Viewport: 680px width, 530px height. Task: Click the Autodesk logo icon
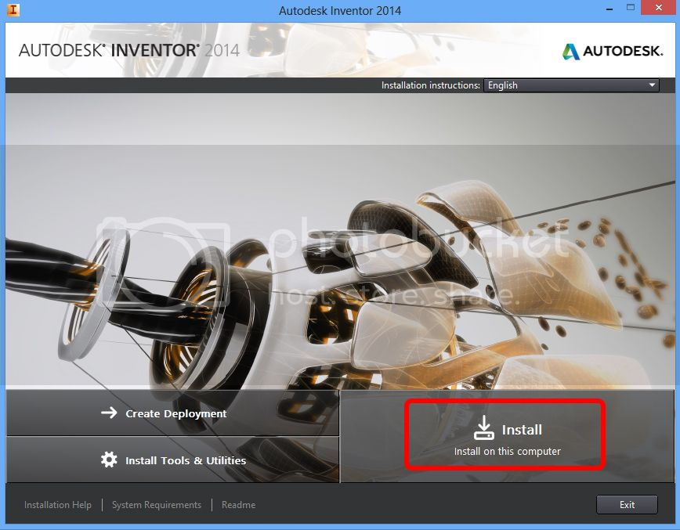click(570, 51)
